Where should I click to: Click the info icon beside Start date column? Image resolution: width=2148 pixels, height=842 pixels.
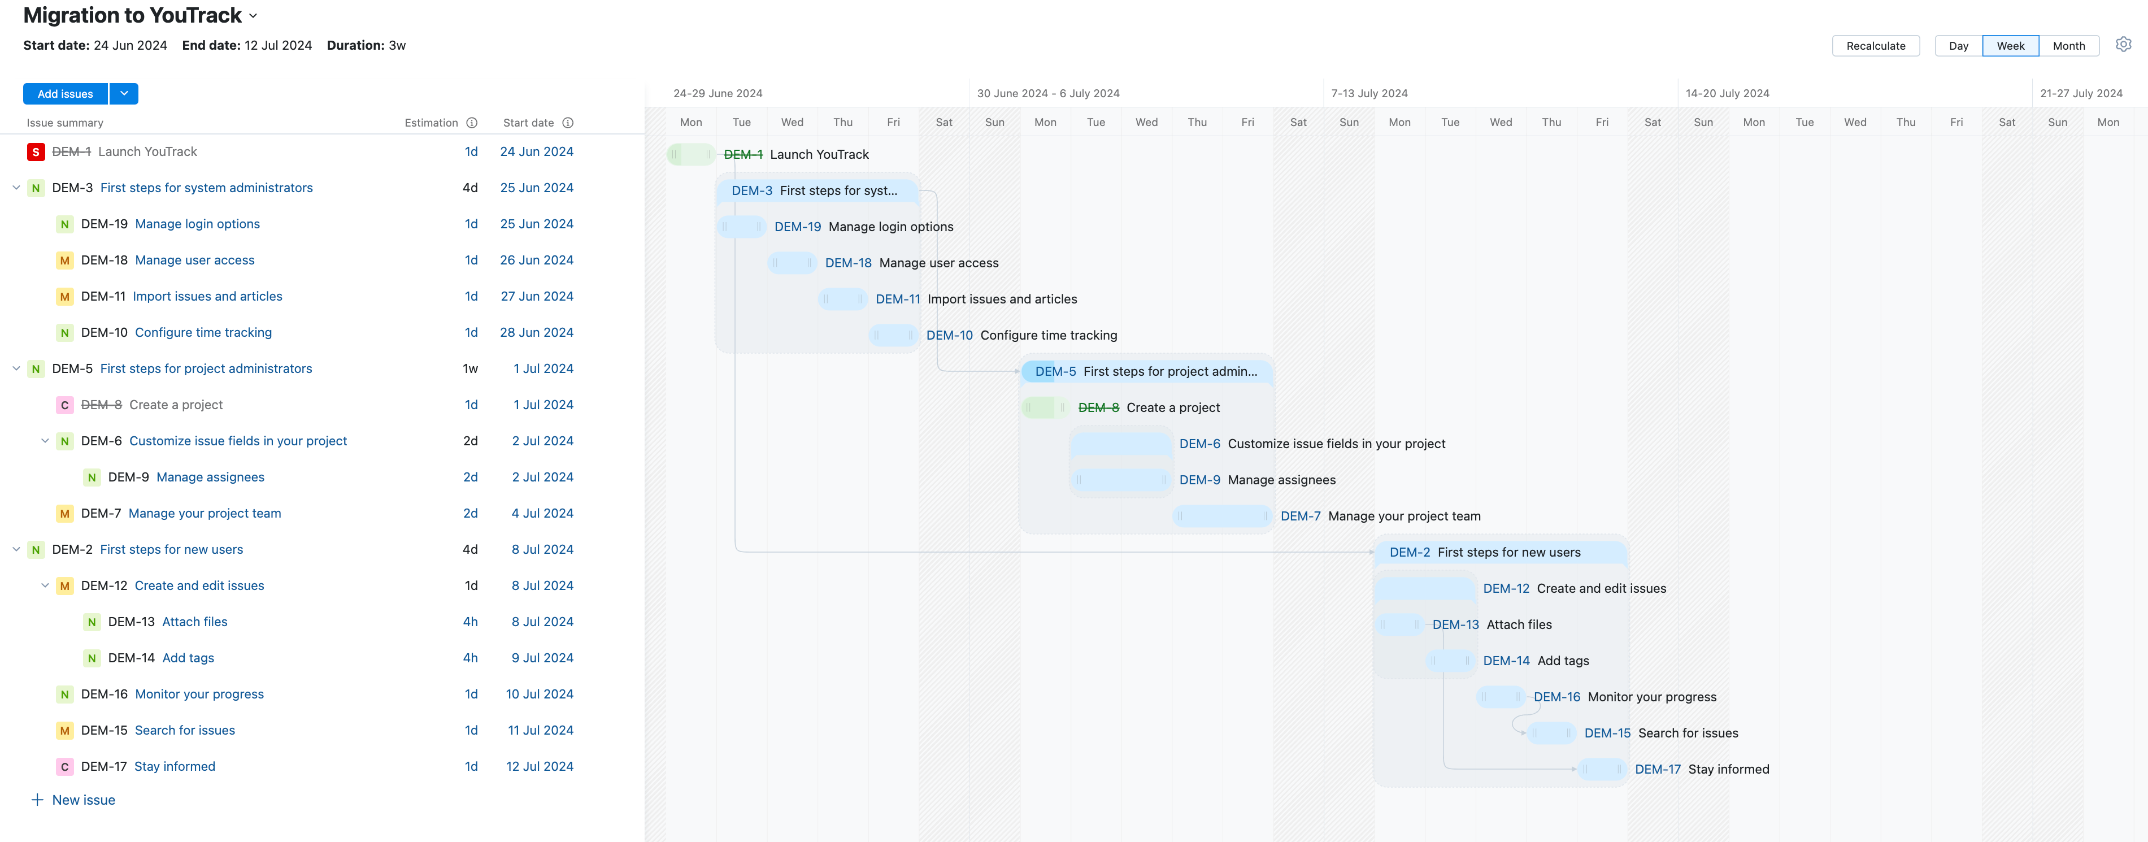[x=568, y=123]
